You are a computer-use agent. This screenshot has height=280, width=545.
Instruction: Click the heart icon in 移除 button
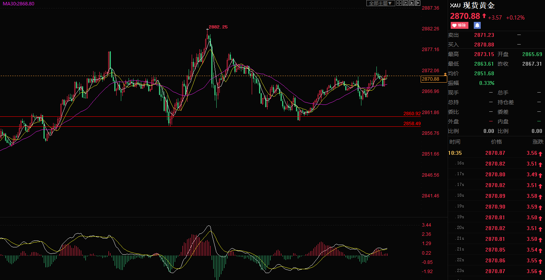click(454, 25)
